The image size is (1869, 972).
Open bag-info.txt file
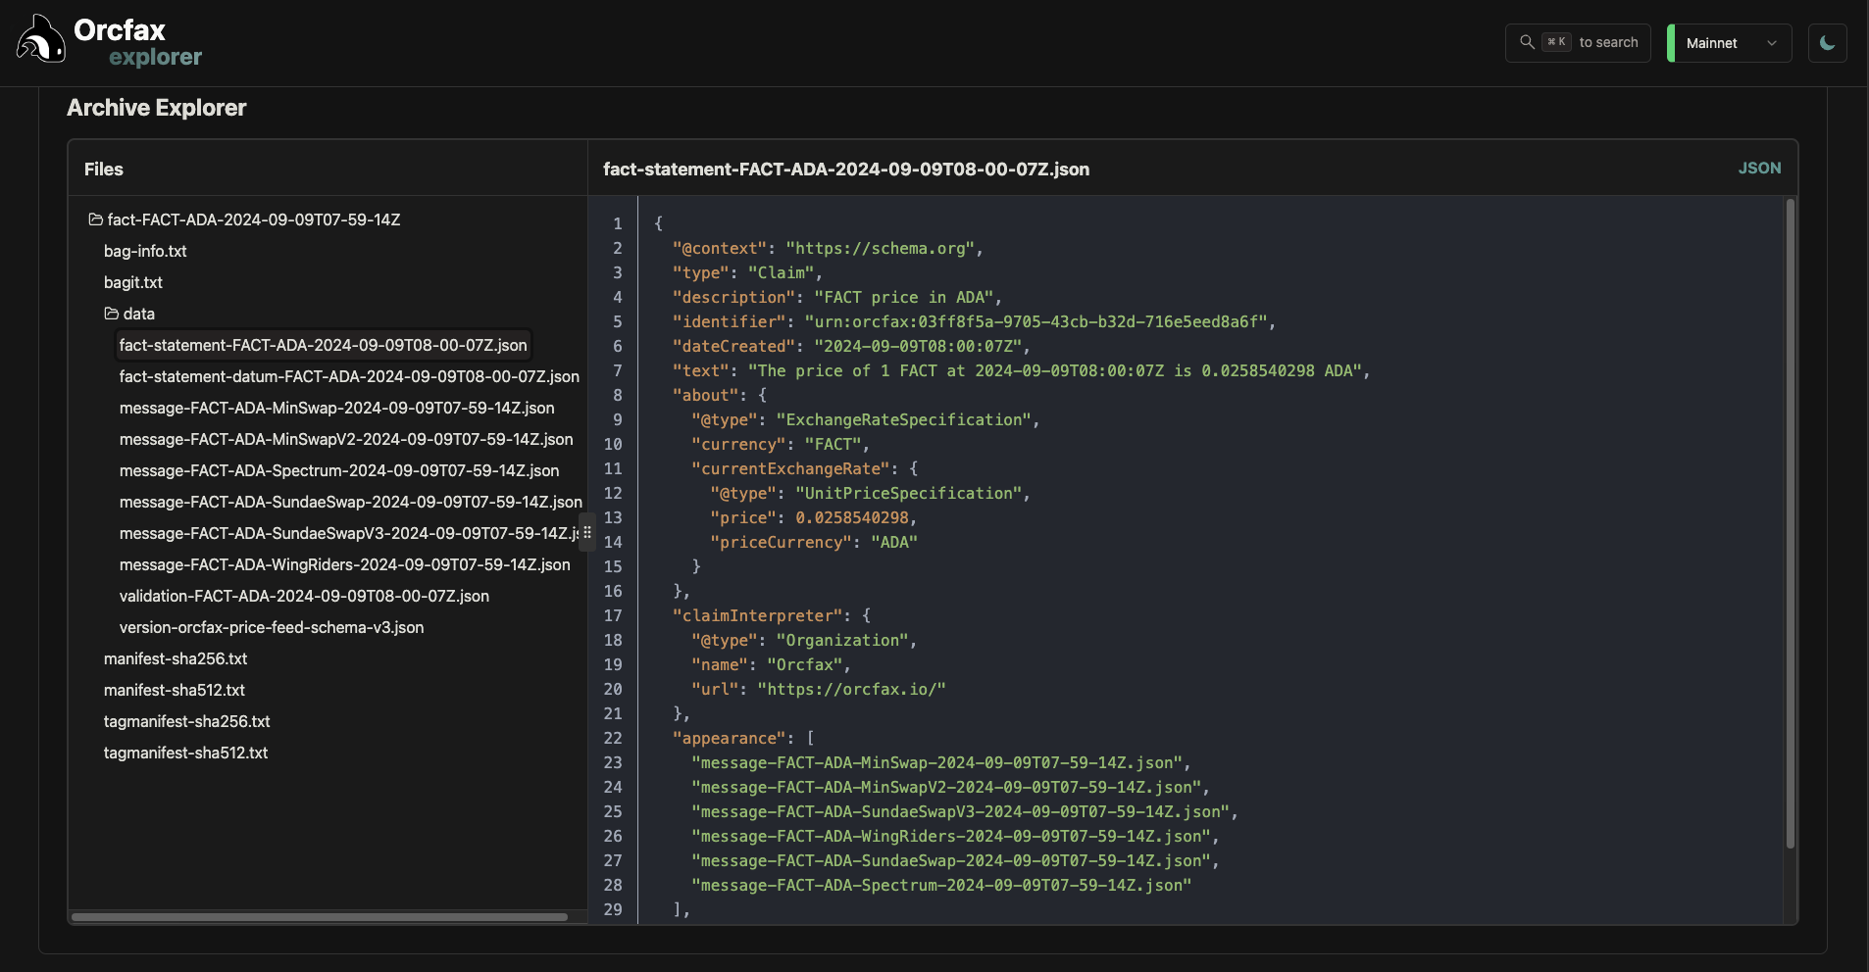145,251
